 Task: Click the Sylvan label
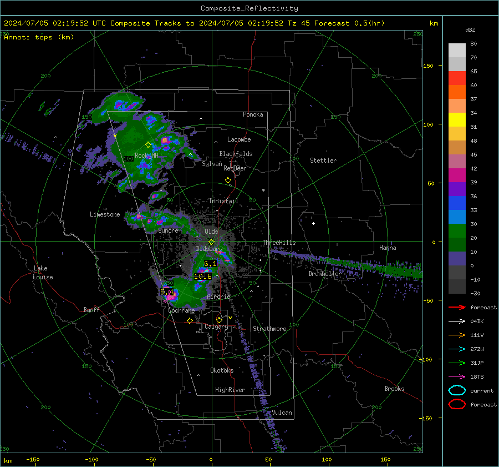212,164
